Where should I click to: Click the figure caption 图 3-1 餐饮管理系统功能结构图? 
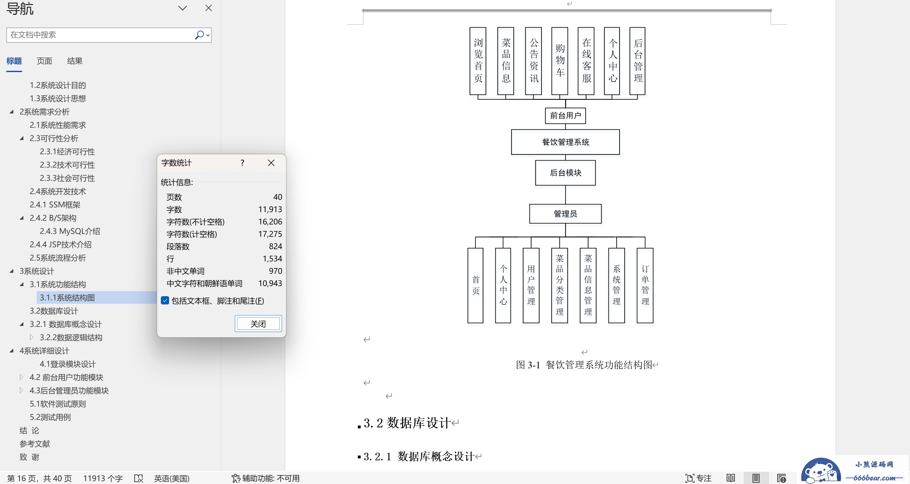coord(584,365)
